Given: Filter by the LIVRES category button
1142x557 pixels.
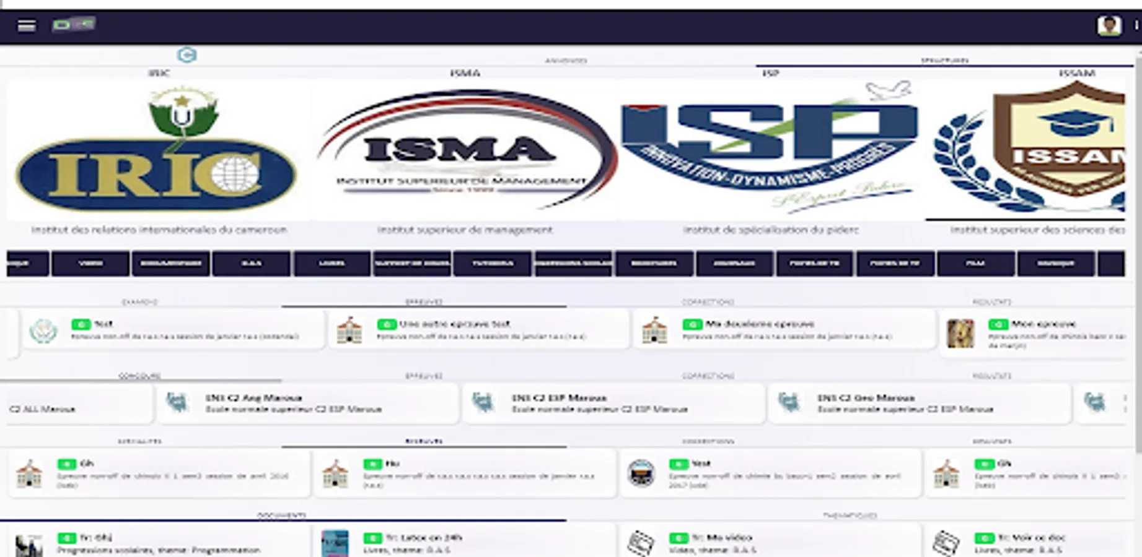Looking at the screenshot, I should point(332,264).
